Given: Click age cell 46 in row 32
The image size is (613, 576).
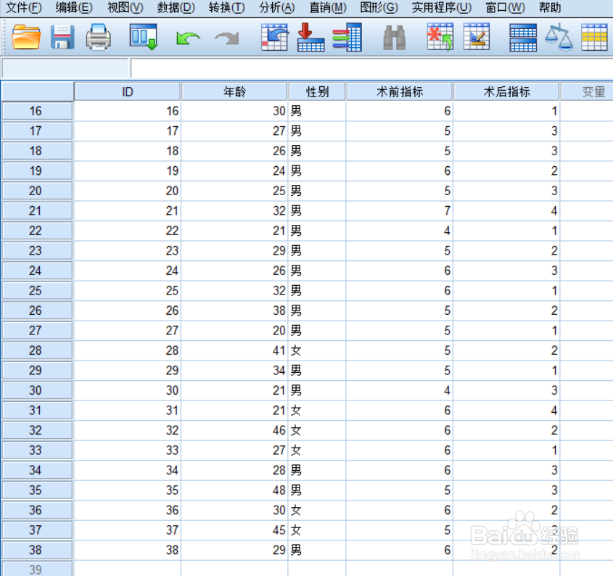Looking at the screenshot, I should tap(234, 430).
